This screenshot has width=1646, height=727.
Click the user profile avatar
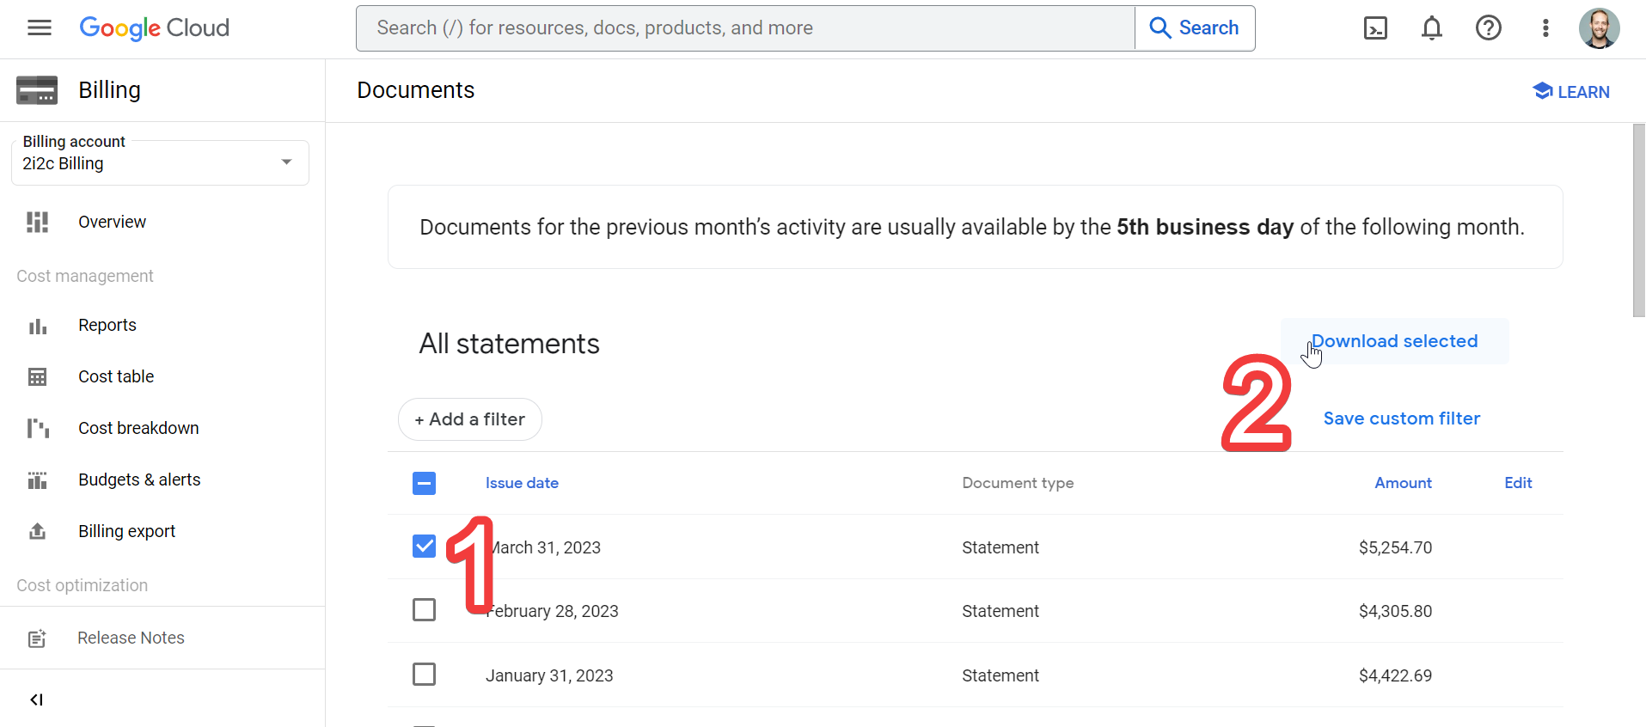point(1599,28)
